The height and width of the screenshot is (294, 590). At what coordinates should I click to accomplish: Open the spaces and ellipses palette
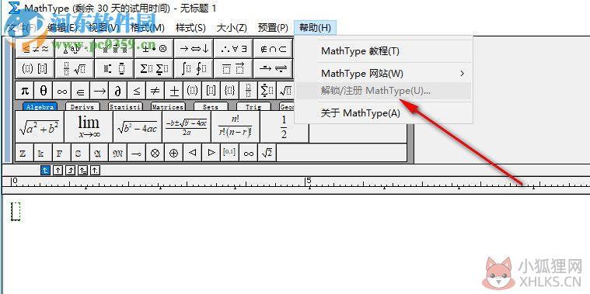75,48
